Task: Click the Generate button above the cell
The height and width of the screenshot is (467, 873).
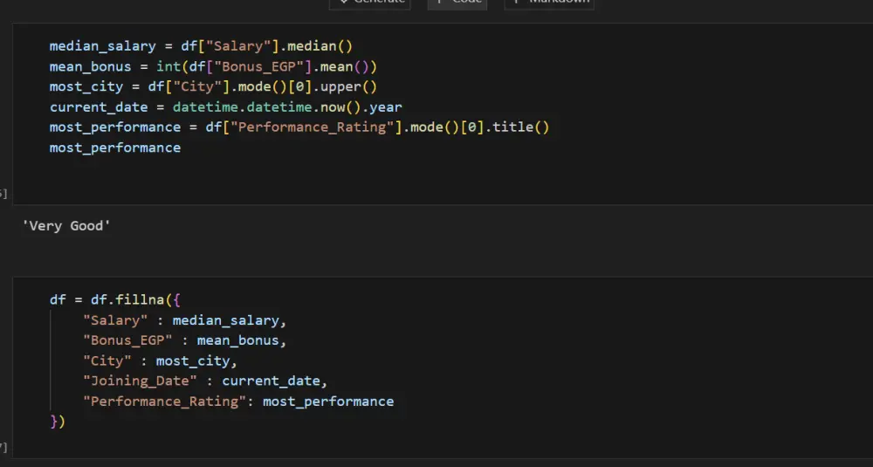Action: coord(369,3)
